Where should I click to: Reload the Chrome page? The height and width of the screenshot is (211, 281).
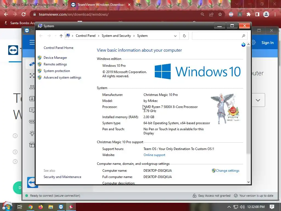[x=24, y=14]
